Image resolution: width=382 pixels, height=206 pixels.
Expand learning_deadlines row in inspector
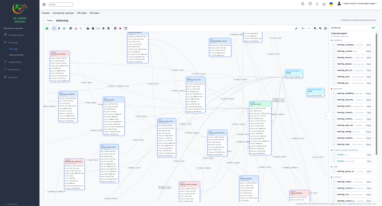(352, 93)
